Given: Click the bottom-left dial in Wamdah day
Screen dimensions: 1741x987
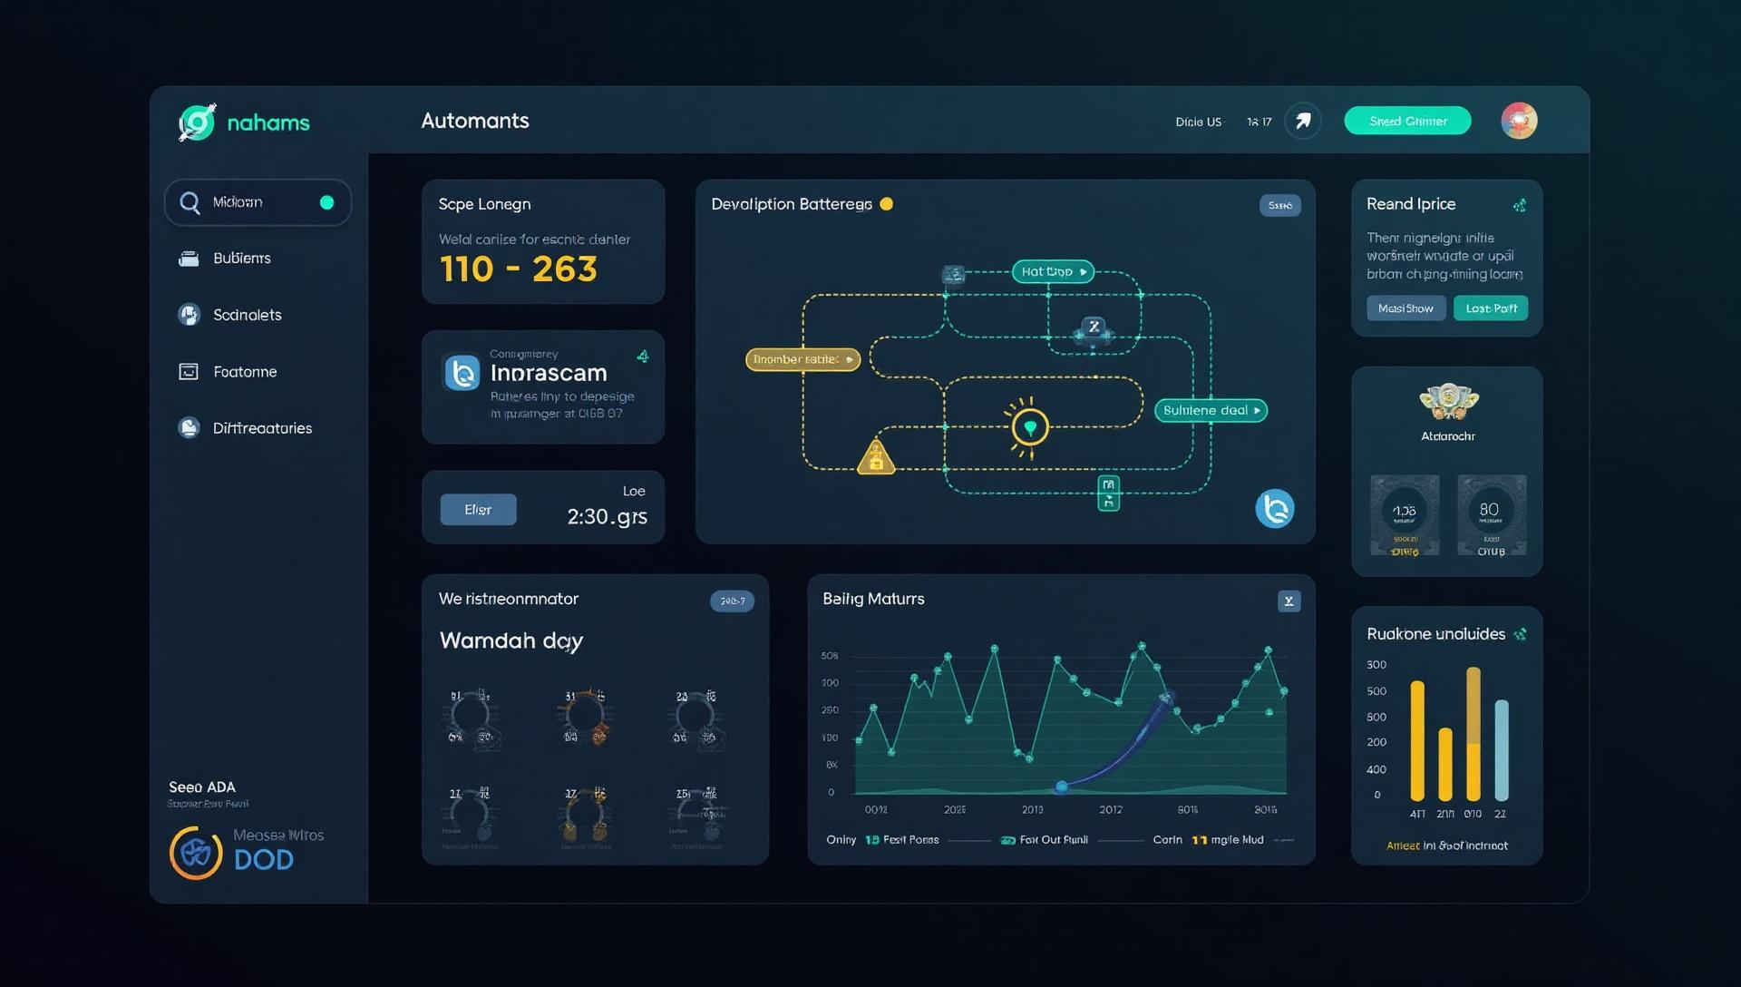Looking at the screenshot, I should tap(471, 816).
